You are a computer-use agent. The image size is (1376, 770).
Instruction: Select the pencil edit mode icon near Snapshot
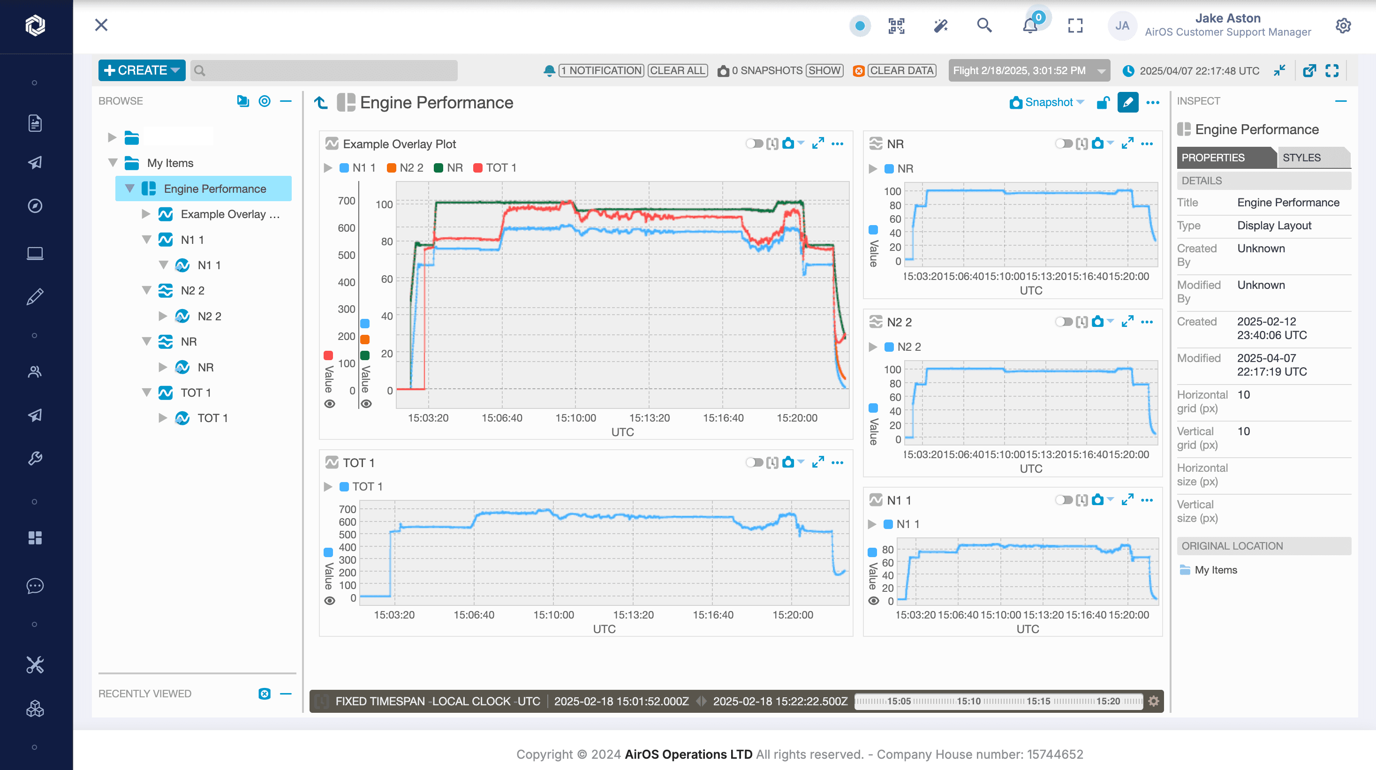pyautogui.click(x=1127, y=103)
